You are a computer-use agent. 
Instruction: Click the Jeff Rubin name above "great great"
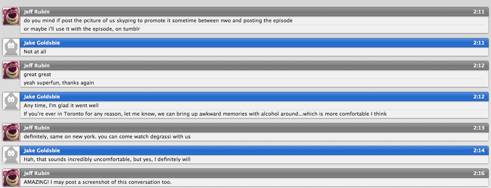pyautogui.click(x=37, y=65)
